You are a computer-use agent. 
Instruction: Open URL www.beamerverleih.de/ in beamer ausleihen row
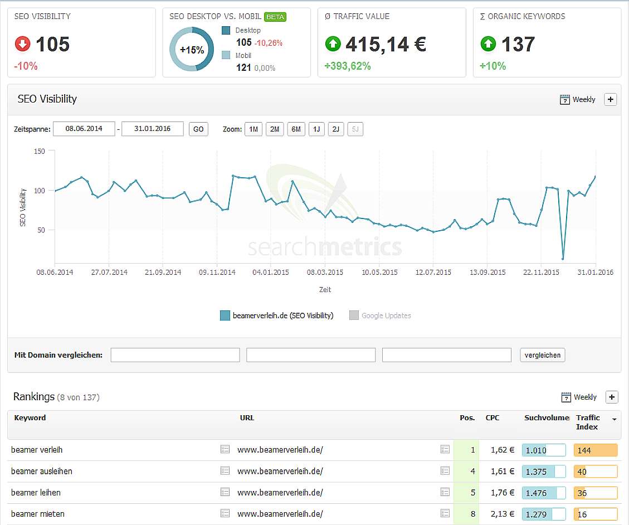point(280,471)
